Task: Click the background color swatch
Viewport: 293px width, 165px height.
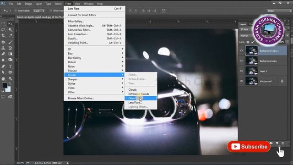Action: [x=8, y=89]
